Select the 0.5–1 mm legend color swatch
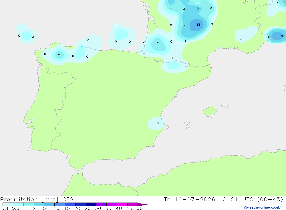Viewport: 286px width, 210px height. point(18,204)
